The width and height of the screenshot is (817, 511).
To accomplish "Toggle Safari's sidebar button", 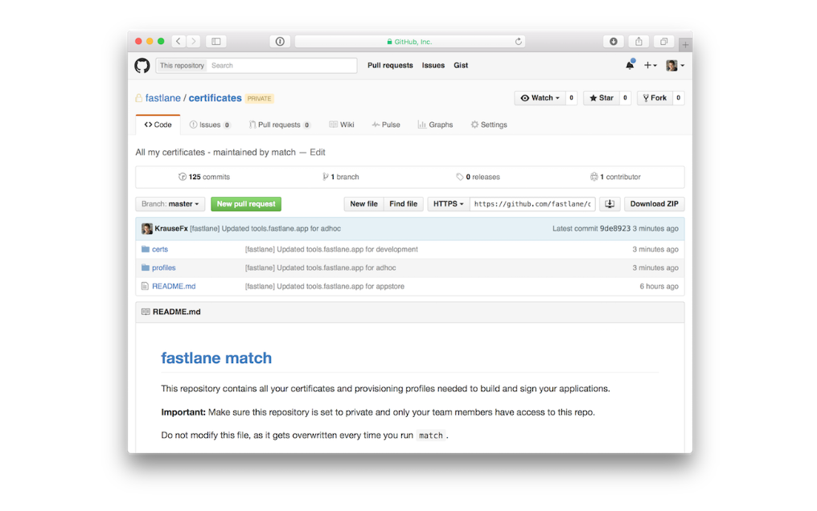I will click(216, 41).
